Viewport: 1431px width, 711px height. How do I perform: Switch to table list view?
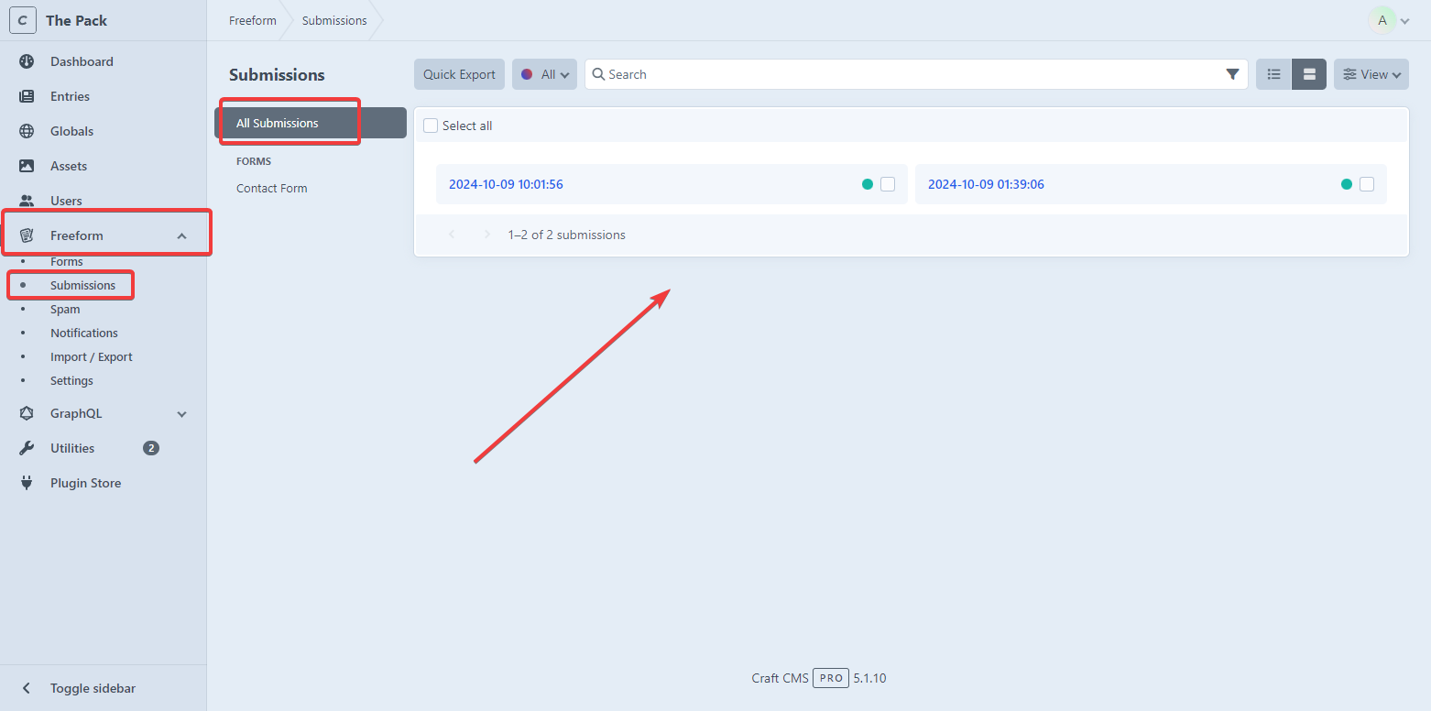point(1273,74)
